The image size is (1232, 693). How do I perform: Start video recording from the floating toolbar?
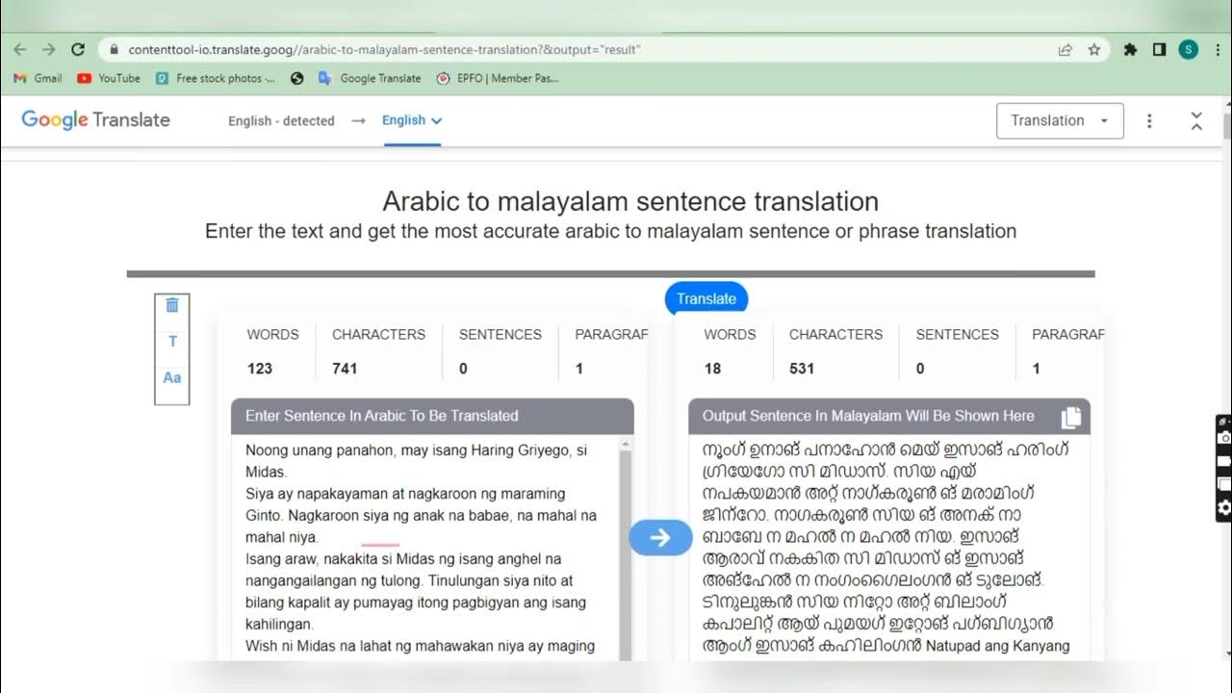(1223, 461)
